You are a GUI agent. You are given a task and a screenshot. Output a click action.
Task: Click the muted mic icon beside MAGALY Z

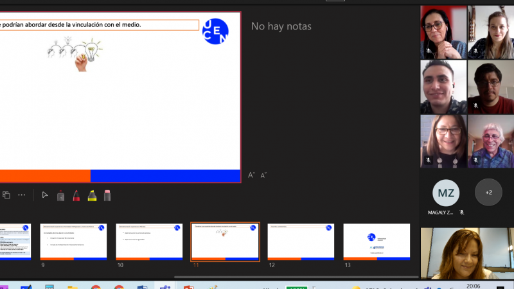461,213
